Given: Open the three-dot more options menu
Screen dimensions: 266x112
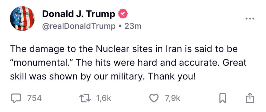Looking at the screenshot, I should coord(250,19).
